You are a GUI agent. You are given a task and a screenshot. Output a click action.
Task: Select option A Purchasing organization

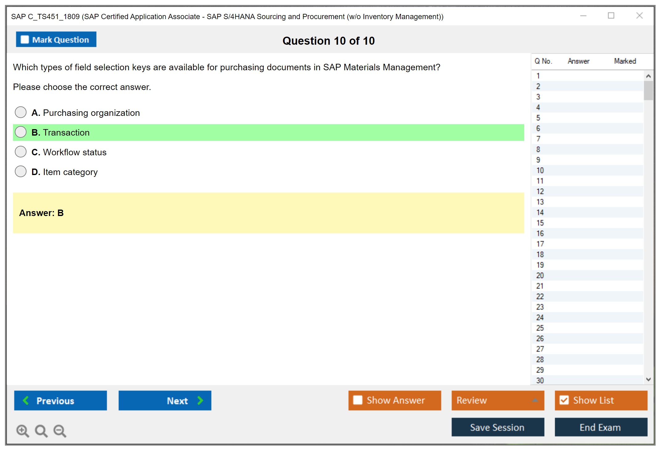click(21, 112)
